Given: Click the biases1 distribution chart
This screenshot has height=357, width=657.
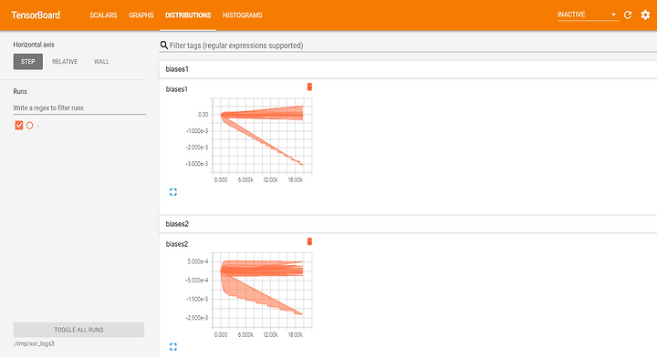Looking at the screenshot, I should point(262,136).
